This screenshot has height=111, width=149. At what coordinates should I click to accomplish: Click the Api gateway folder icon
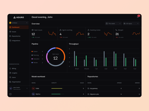point(88,88)
